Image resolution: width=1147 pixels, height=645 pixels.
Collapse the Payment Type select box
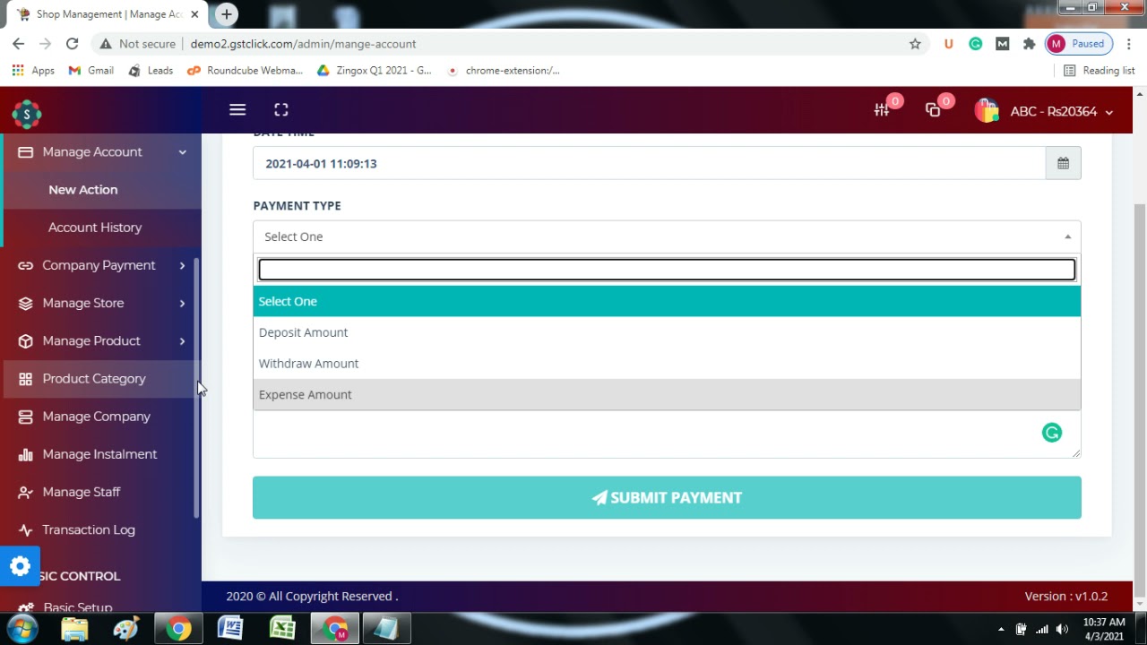(x=667, y=236)
